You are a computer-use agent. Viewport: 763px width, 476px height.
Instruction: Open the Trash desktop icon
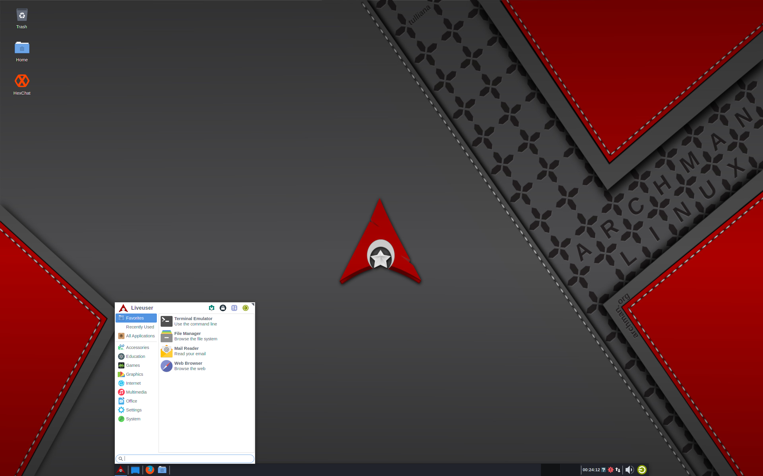(22, 18)
